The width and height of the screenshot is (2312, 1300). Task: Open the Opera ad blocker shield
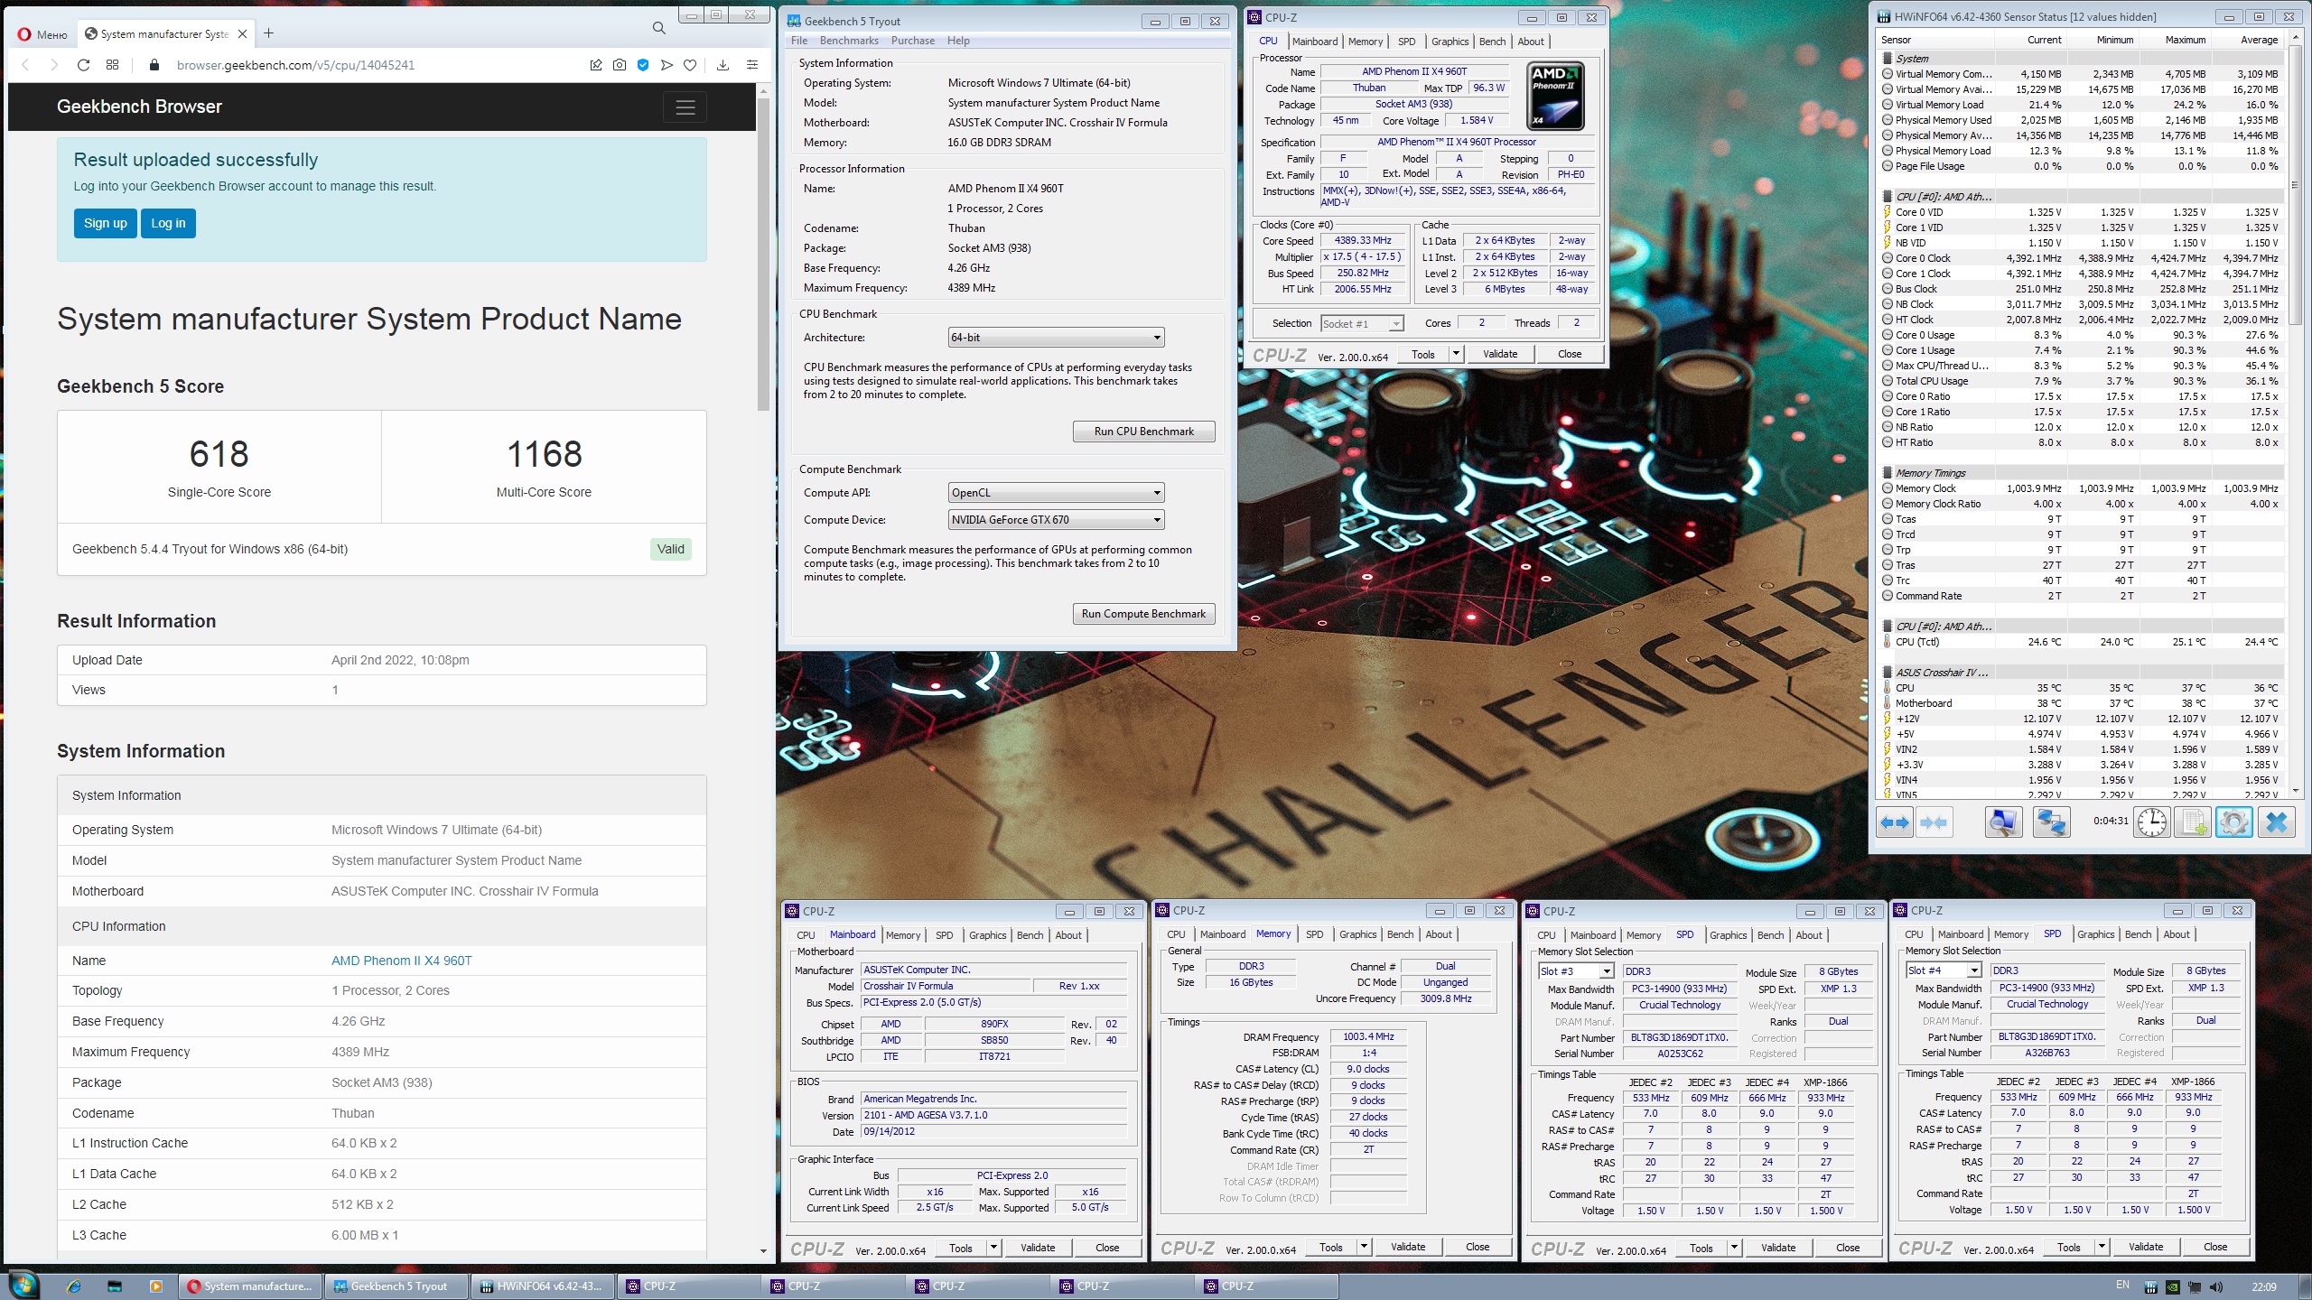point(643,65)
